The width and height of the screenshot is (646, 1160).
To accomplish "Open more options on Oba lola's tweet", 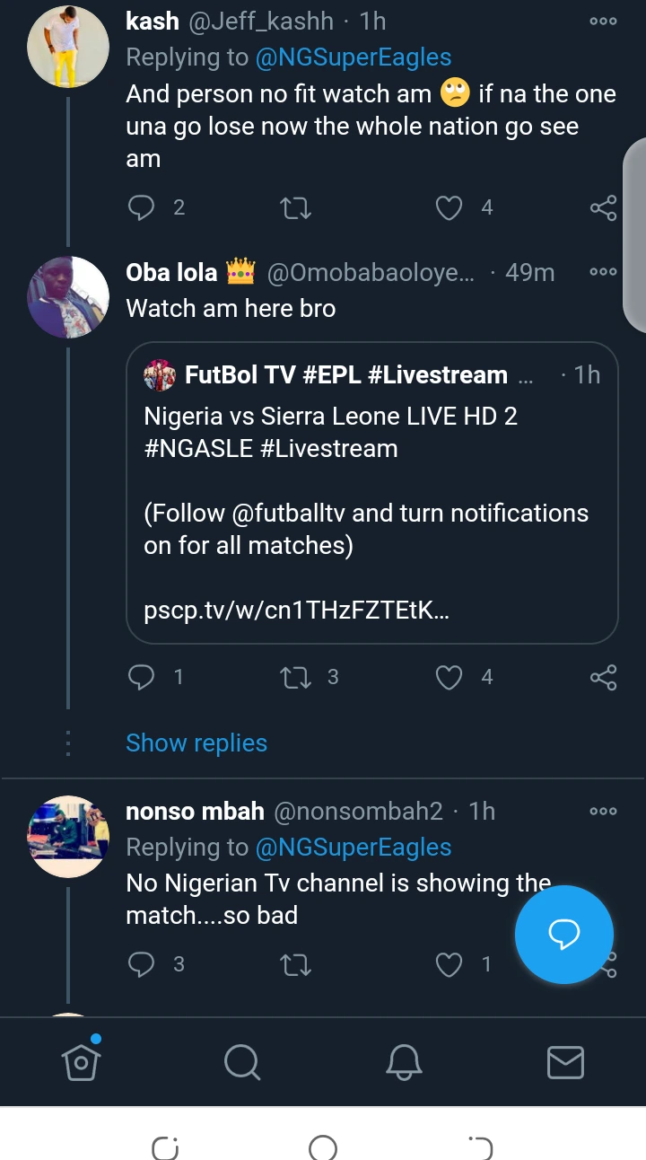I will pos(603,271).
